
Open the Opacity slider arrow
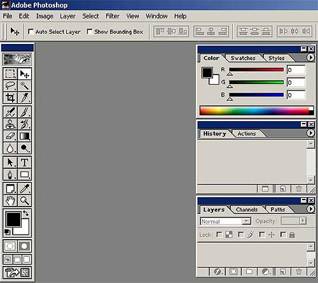[303, 221]
